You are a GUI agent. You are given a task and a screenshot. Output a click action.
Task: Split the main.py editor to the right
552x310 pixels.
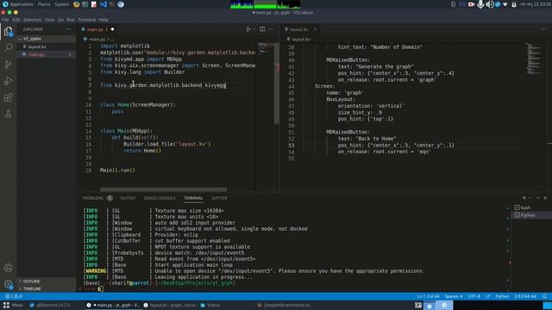click(262, 29)
